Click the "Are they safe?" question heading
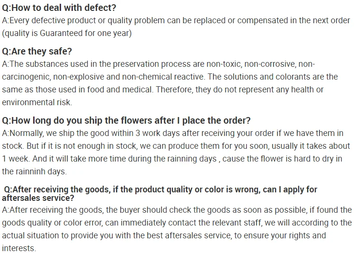The image size is (355, 253). pos(37,51)
